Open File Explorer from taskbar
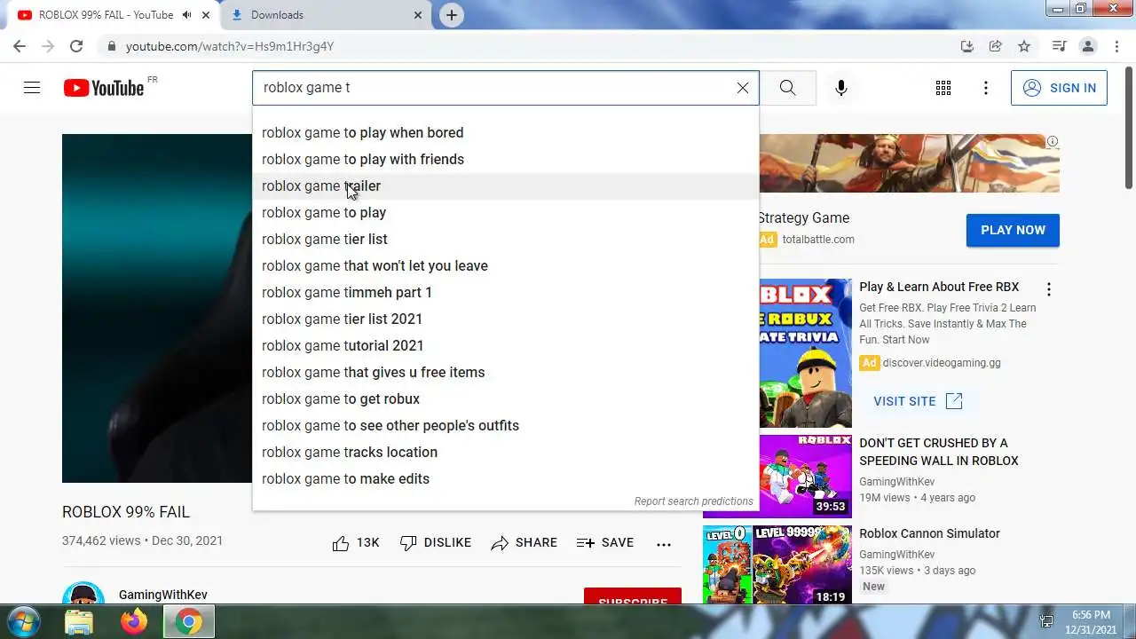This screenshot has height=639, width=1136. tap(80, 622)
